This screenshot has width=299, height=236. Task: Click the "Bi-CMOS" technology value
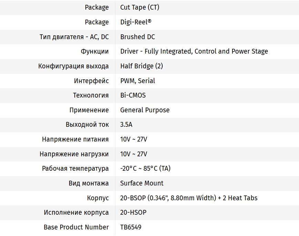click(133, 95)
